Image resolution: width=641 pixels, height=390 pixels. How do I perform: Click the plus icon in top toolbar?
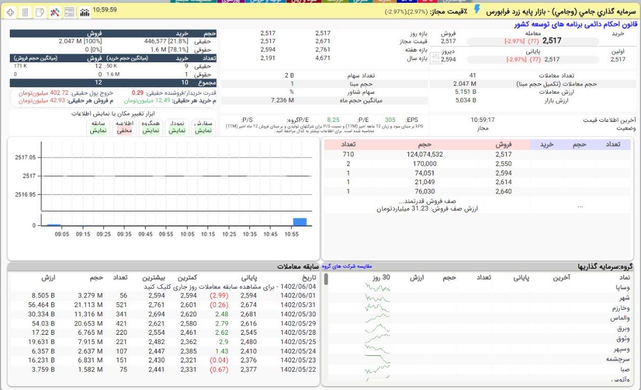point(10,11)
